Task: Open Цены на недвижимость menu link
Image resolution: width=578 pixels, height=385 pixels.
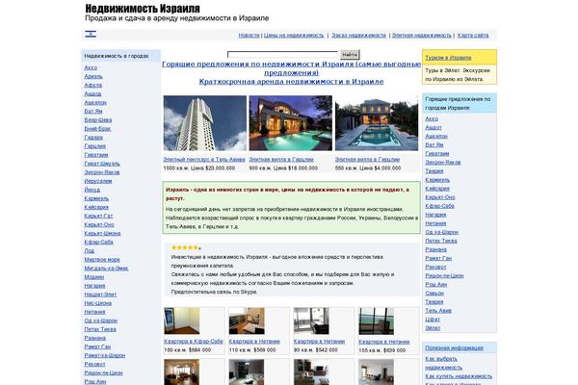Action: [294, 36]
